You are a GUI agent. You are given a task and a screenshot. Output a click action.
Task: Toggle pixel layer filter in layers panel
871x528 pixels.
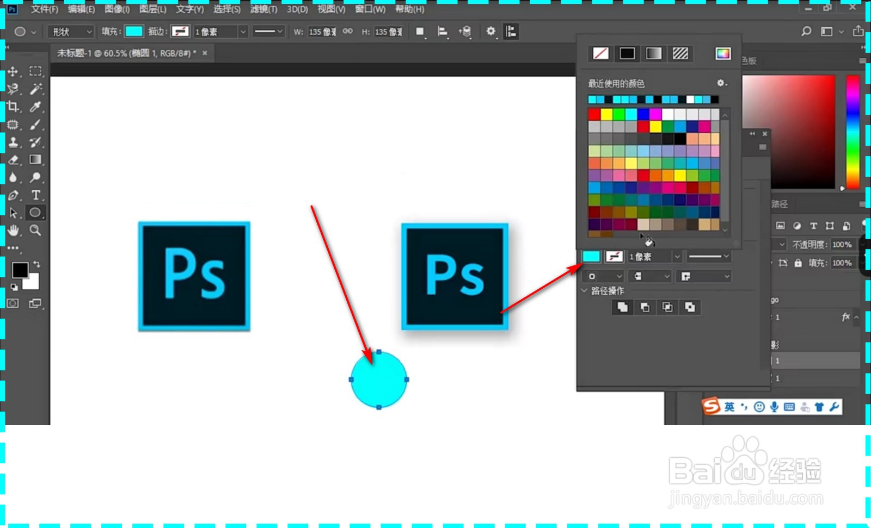781,226
